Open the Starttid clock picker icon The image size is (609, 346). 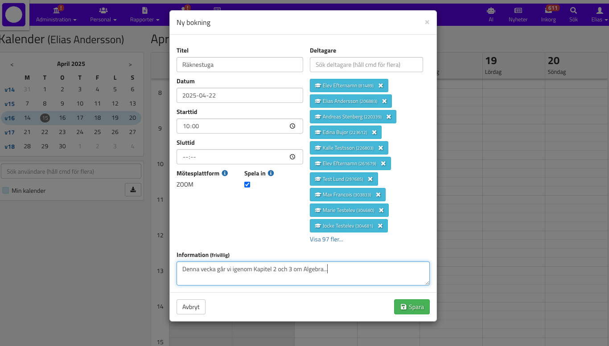[x=292, y=126]
